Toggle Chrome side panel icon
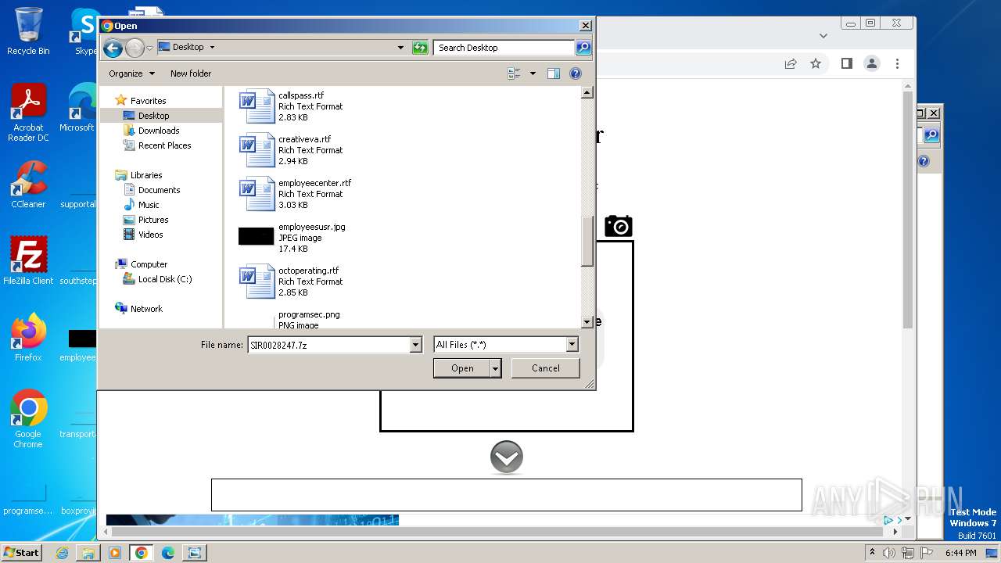 pos(846,63)
